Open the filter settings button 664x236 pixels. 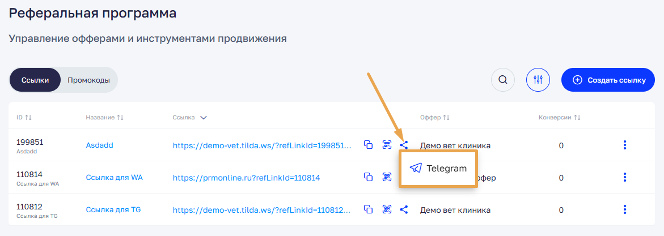coord(538,80)
